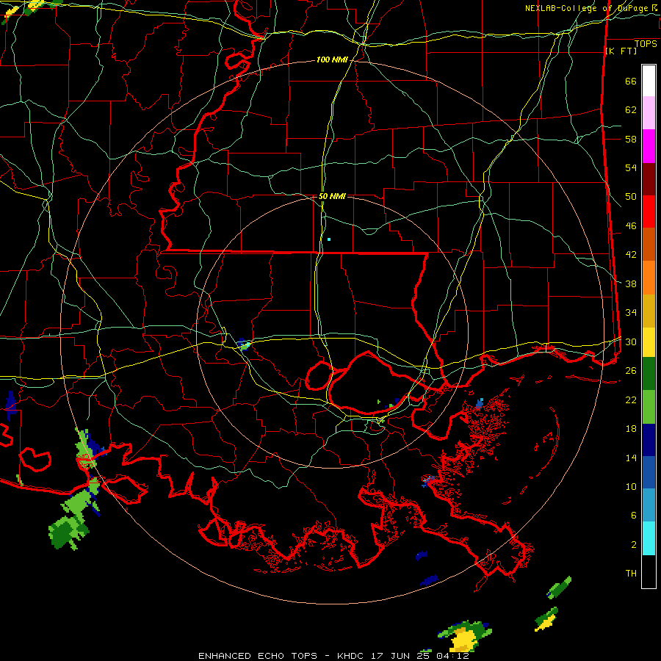
Task: Click the gold 34 legend swatch
Action: tap(649, 311)
